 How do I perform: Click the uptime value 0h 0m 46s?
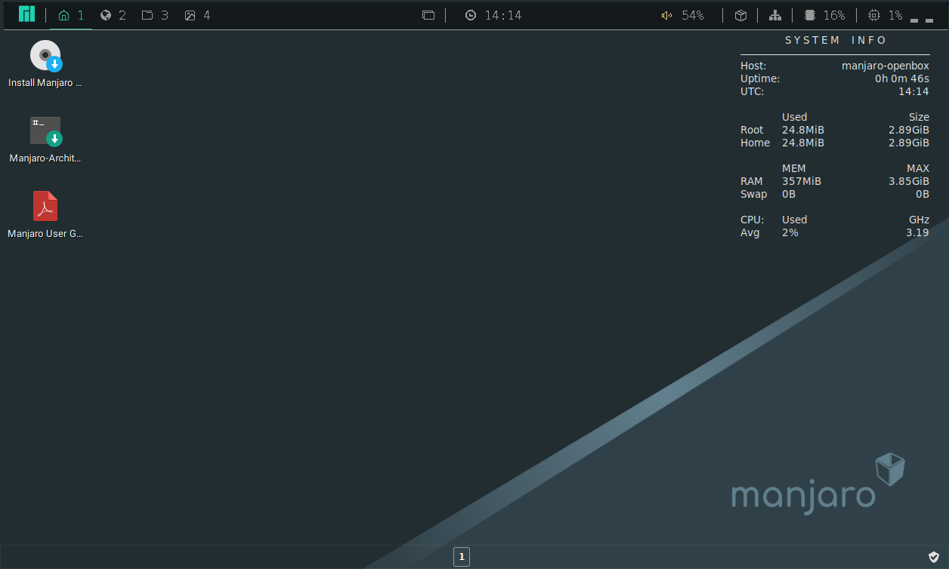902,78
